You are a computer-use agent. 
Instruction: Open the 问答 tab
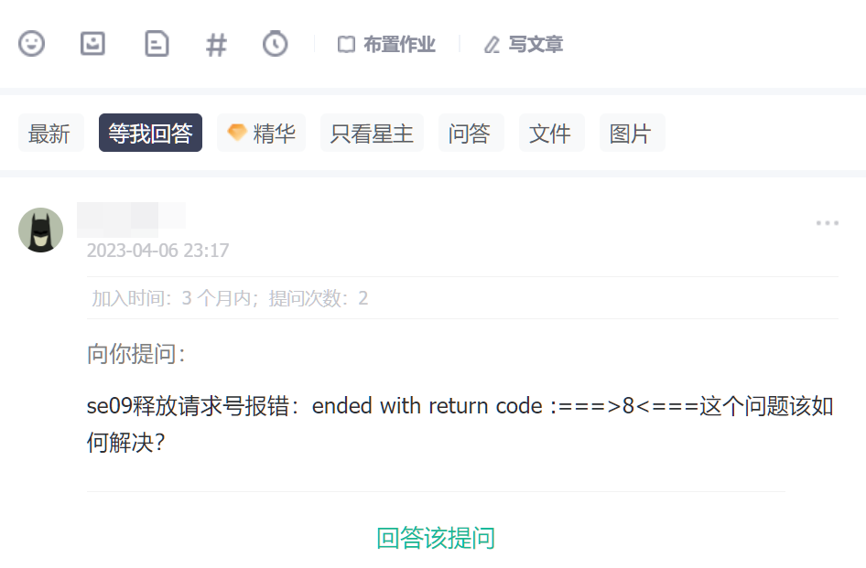coord(471,133)
